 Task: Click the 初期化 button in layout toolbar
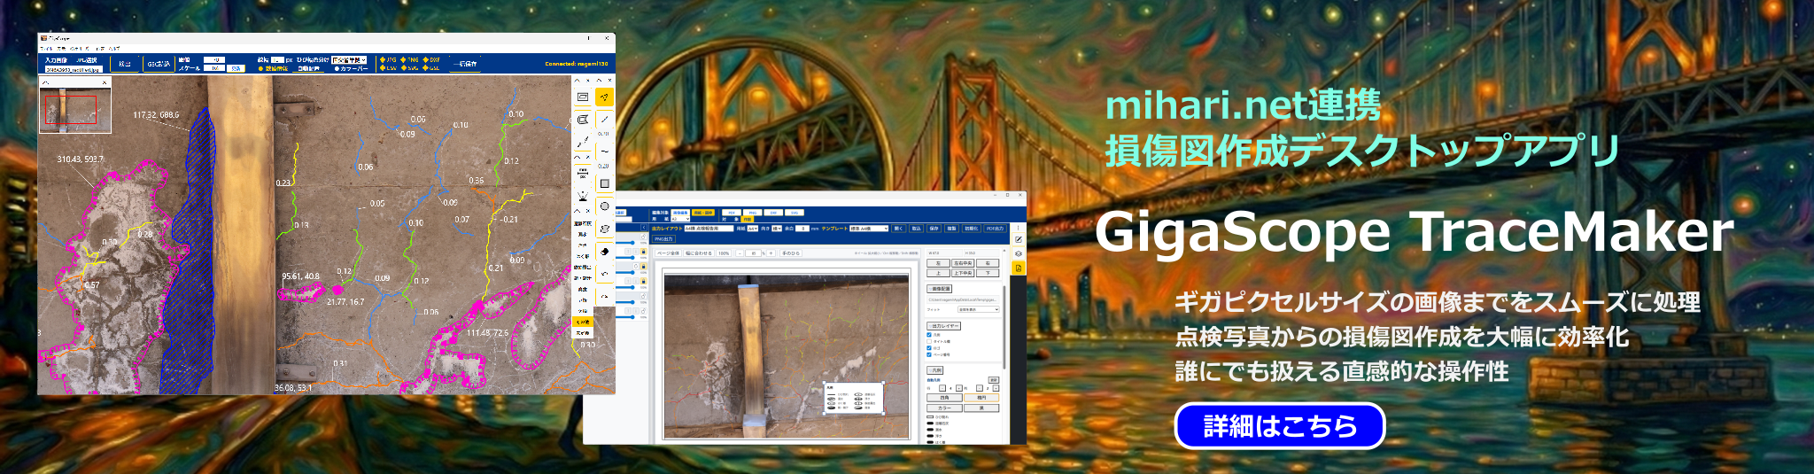click(972, 229)
